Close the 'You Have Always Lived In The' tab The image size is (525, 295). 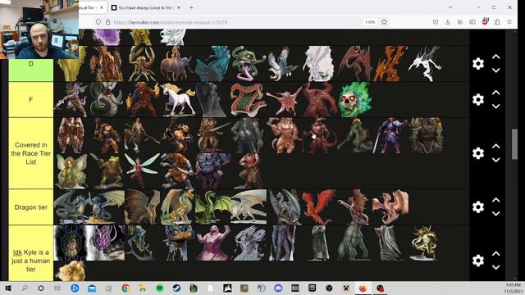click(179, 7)
